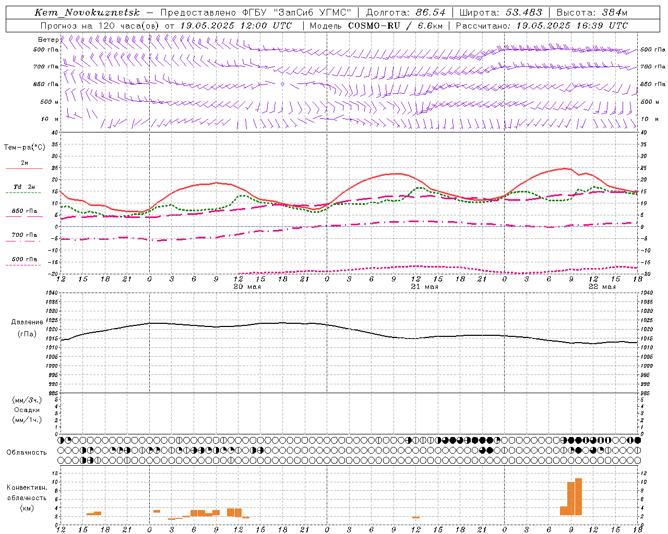This screenshot has height=534, width=668.
Task: Click left '500 м' wind level label
Action: (x=50, y=102)
